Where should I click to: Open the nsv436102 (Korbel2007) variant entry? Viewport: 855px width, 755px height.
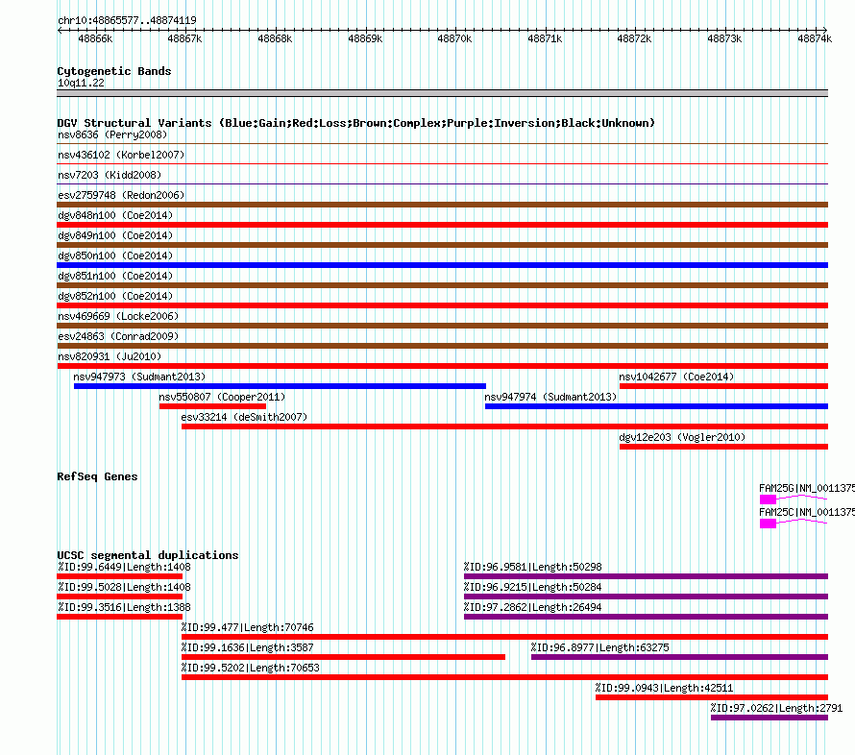click(121, 155)
